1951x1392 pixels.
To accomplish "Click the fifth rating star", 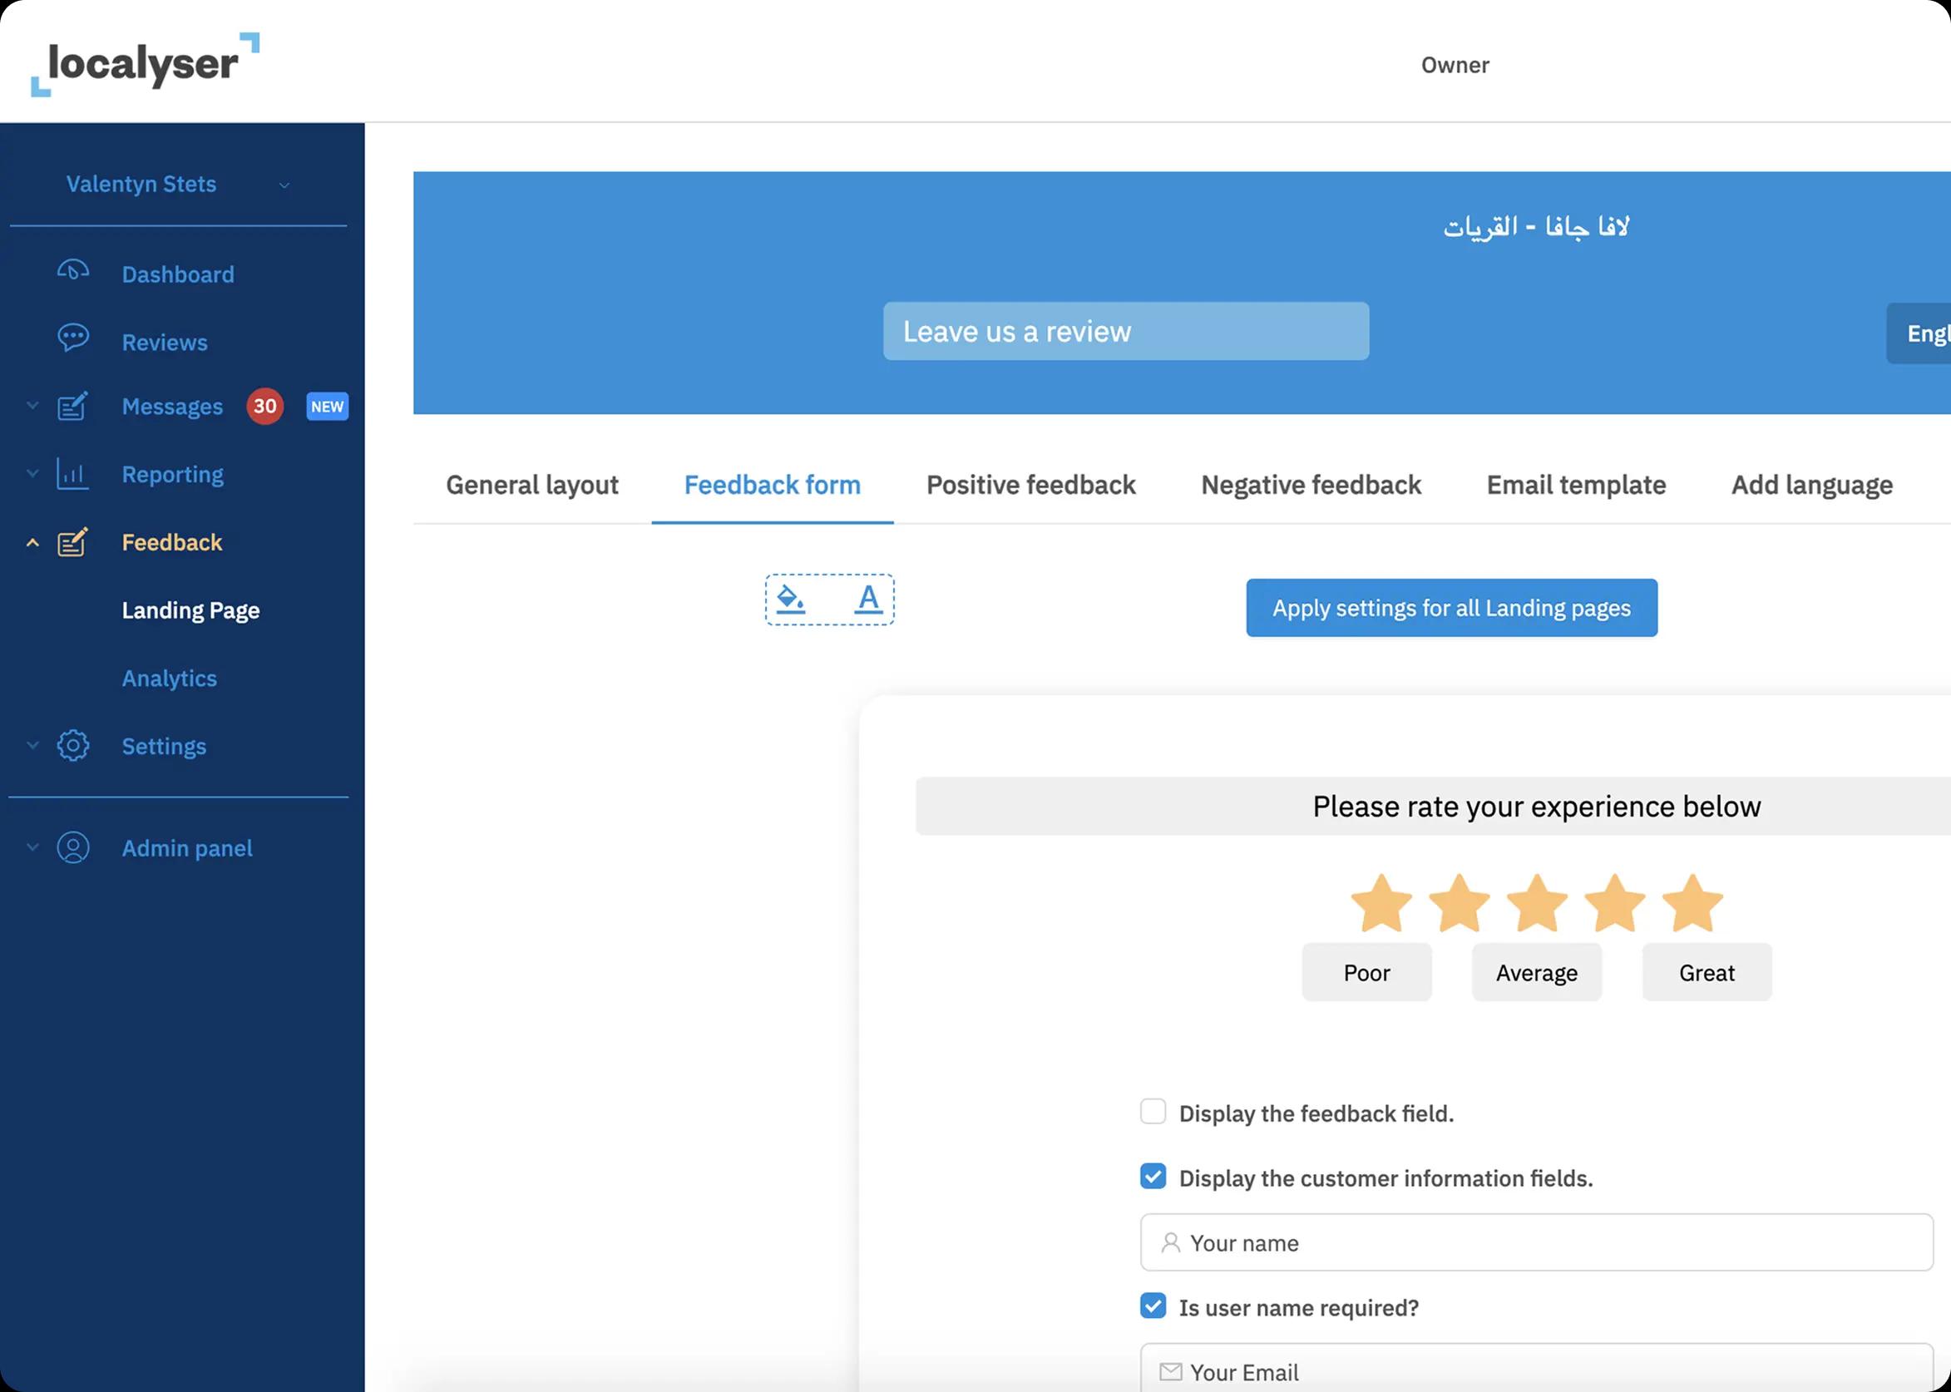I will coord(1692,903).
